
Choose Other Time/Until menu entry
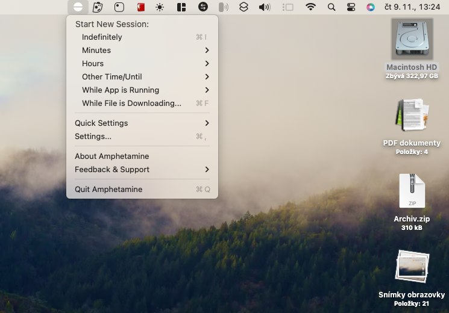(142, 76)
